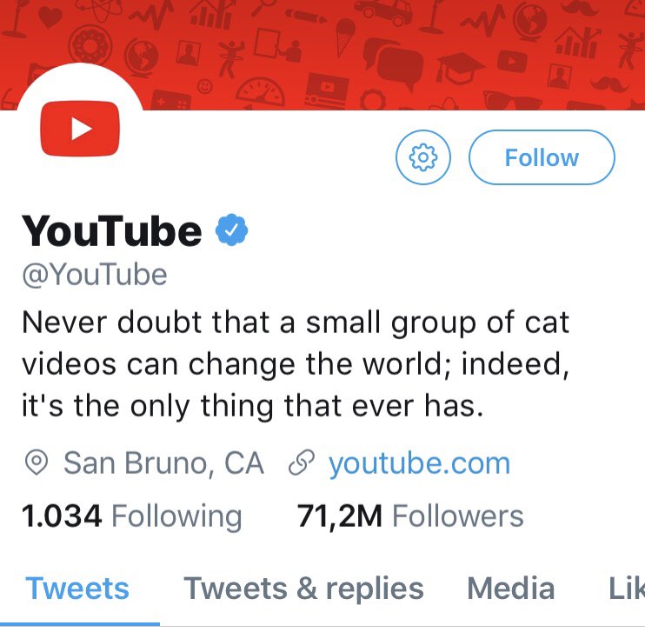View the 71,2M Followers list
645x632 pixels.
[x=410, y=516]
